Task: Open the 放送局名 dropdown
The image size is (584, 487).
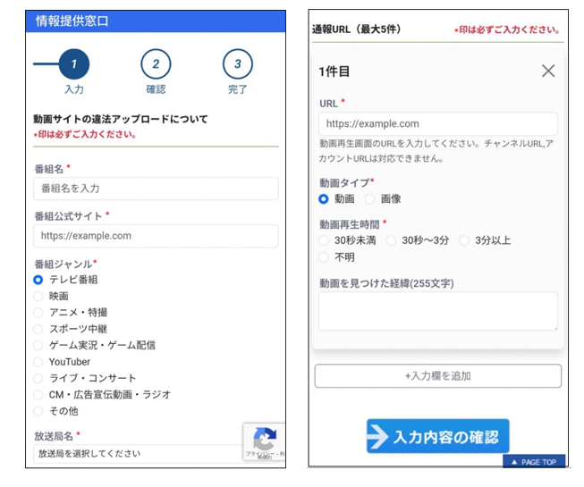Action: pos(139,453)
